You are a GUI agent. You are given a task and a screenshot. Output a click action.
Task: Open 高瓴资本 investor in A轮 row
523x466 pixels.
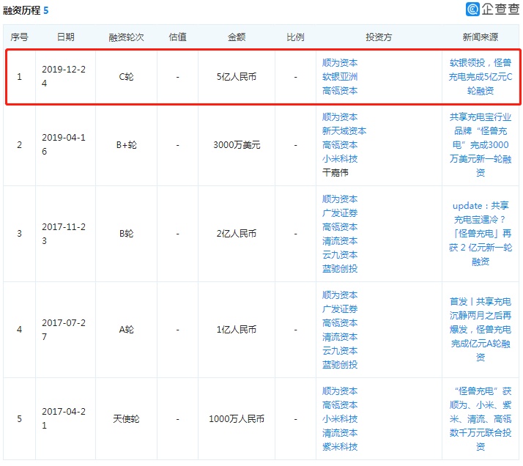(340, 323)
